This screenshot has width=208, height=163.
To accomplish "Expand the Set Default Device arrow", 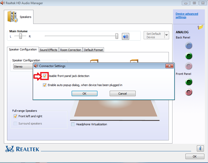I will pos(167,35).
